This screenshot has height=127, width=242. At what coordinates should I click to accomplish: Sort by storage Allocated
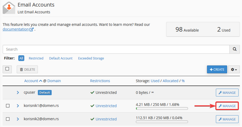point(170,81)
